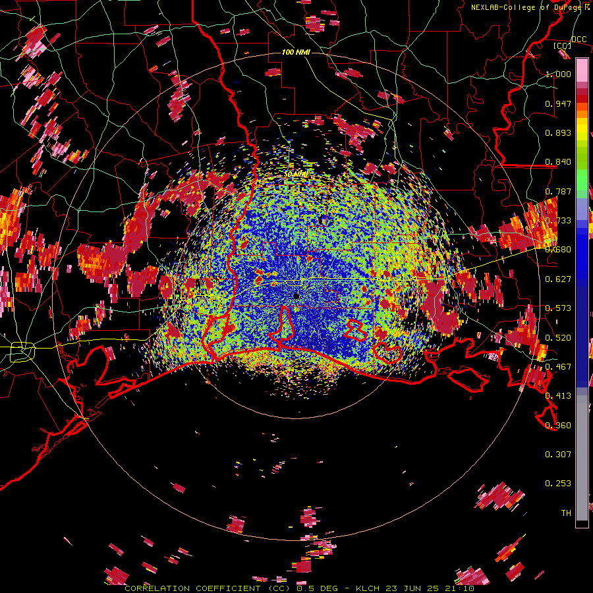Click the 0.467 value on the color scale
This screenshot has height=593, width=593.
click(558, 366)
